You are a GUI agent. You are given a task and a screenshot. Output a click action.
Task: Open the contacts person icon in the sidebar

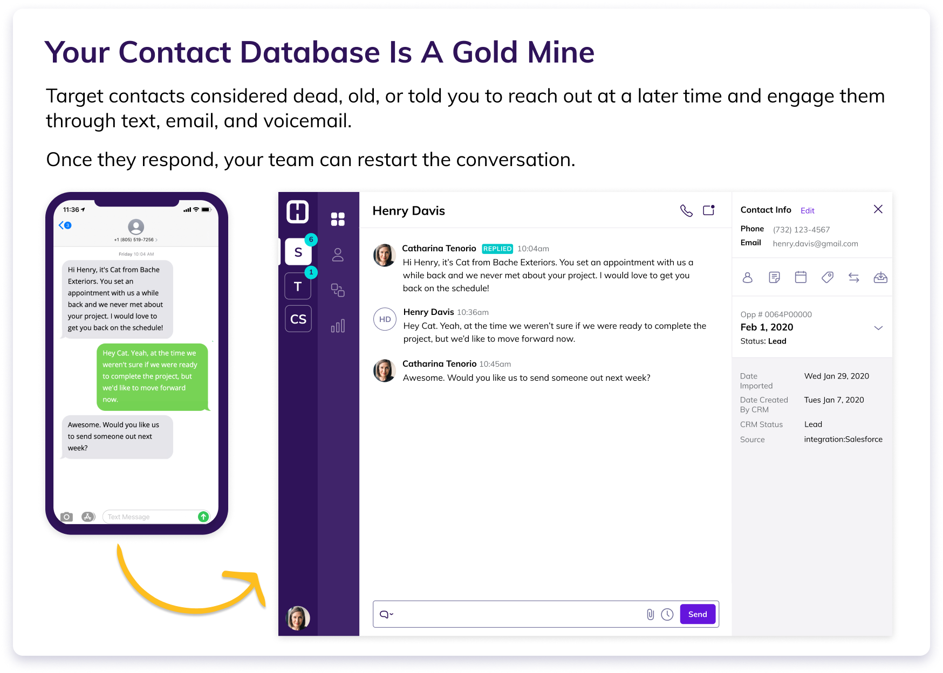[338, 255]
